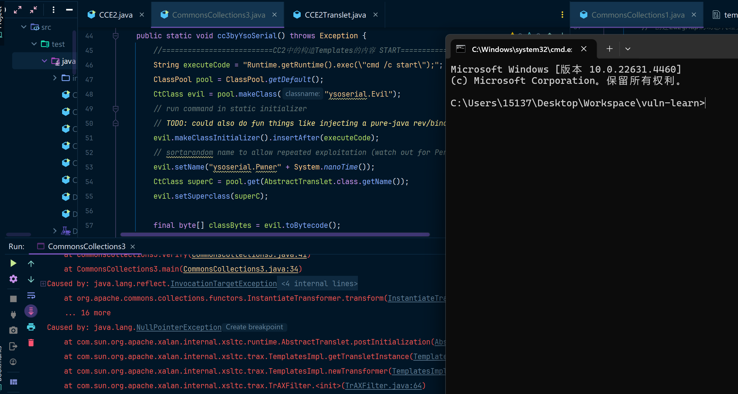Click Project panel horizontal scrollbar
This screenshot has height=394, width=738.
[x=19, y=235]
